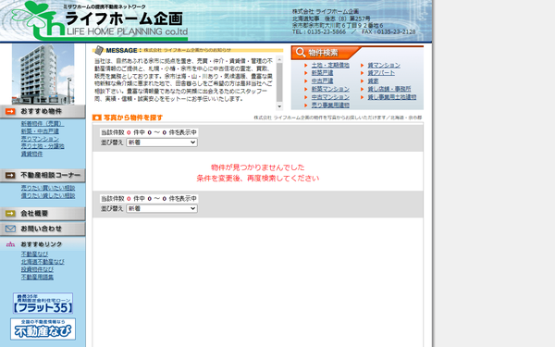555x347 pixels.
Task: Open the 不動産用語集 link
Action: 37,278
